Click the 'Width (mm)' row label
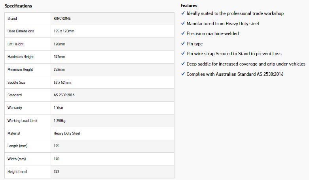 pos(17,159)
